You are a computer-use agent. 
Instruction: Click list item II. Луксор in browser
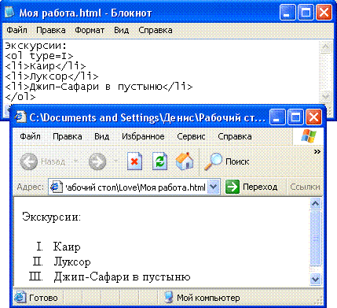click(62, 262)
